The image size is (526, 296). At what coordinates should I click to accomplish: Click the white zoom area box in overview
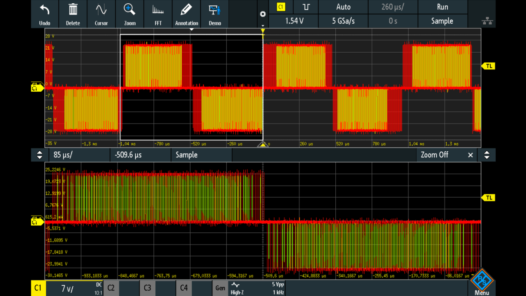[191, 87]
